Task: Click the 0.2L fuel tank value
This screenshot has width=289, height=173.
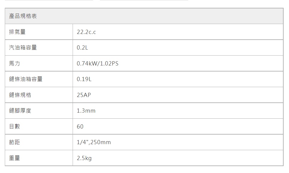Action: point(83,48)
